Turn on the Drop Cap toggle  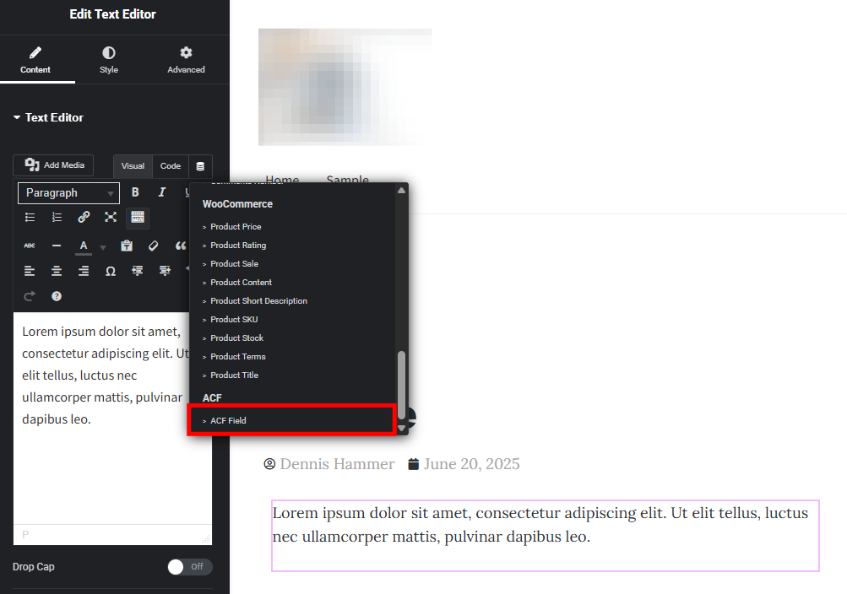[x=189, y=566]
